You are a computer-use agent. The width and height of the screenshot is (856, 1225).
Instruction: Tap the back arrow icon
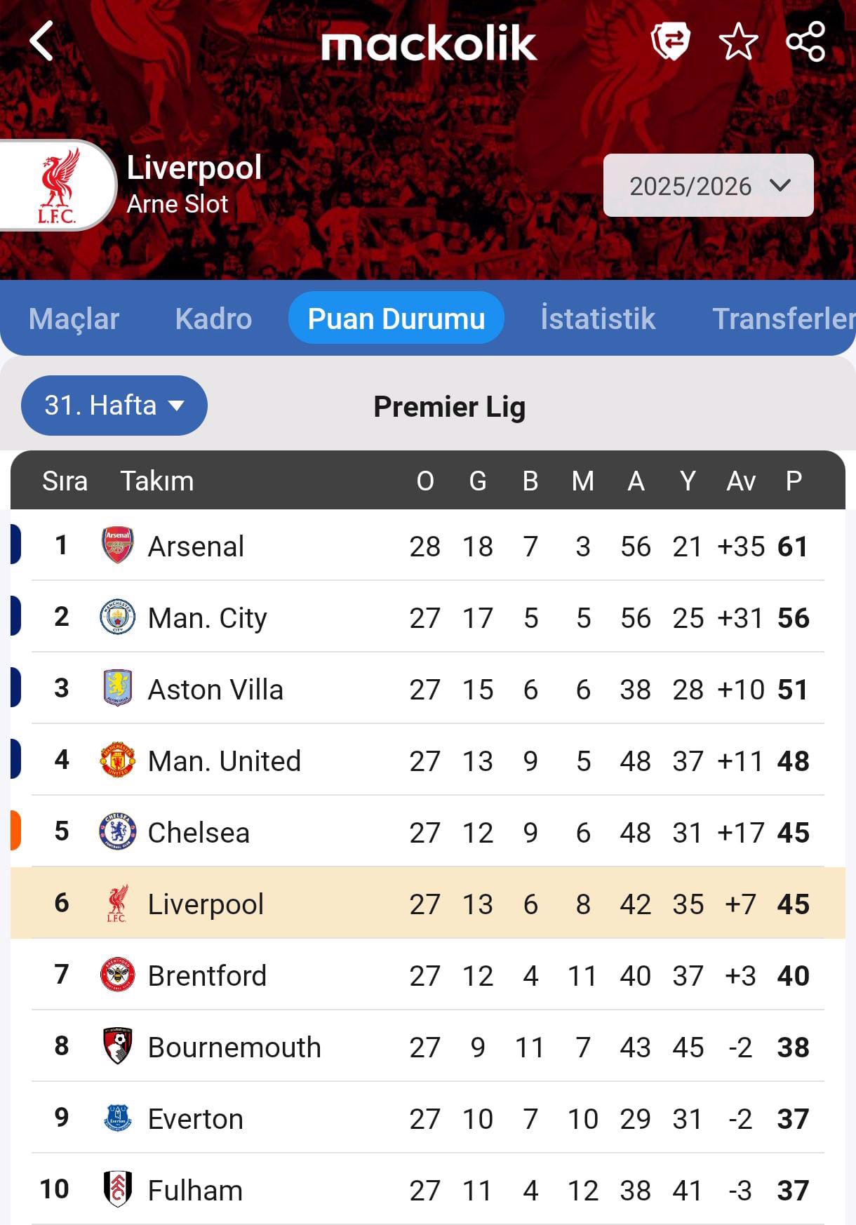(x=42, y=41)
